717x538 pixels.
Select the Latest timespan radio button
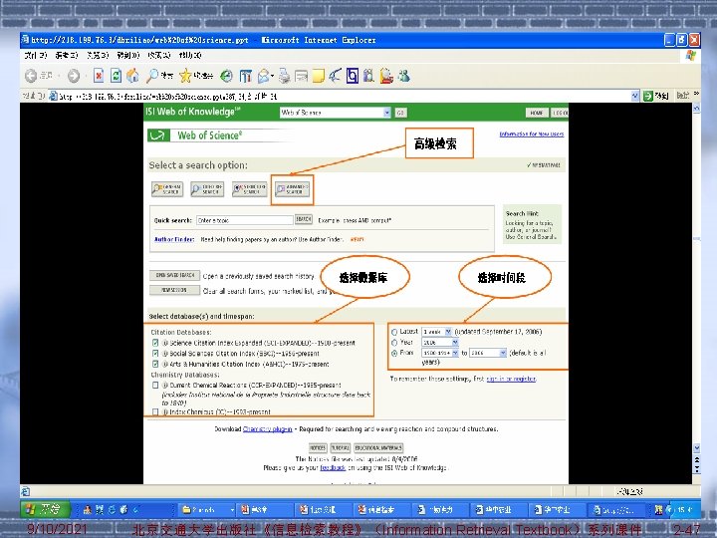click(394, 332)
